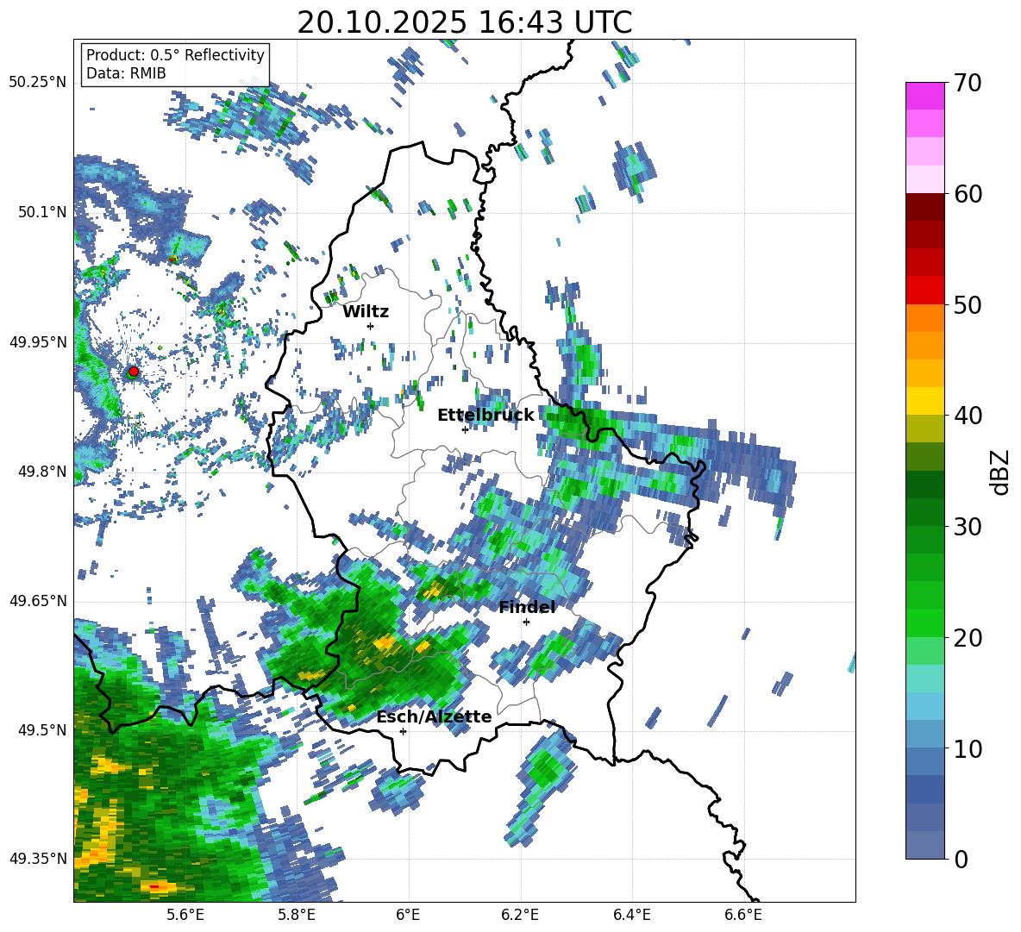Click the 'Product: 0.5° Reflectivity' label
Image resolution: width=1021 pixels, height=932 pixels.
click(x=175, y=55)
